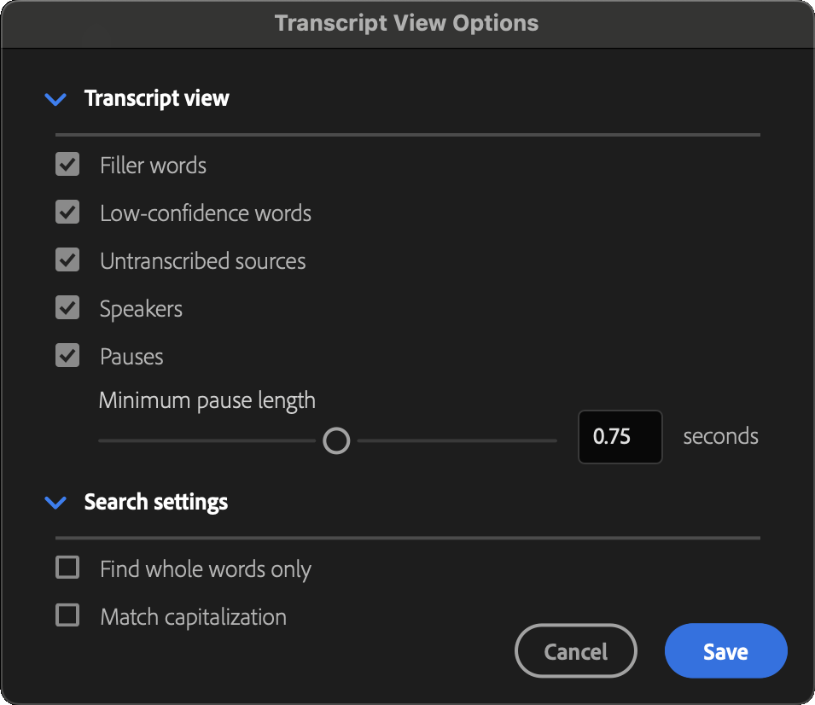Screen dimensions: 815x705
Task: Check the Match capitalization box
Action: click(67, 615)
